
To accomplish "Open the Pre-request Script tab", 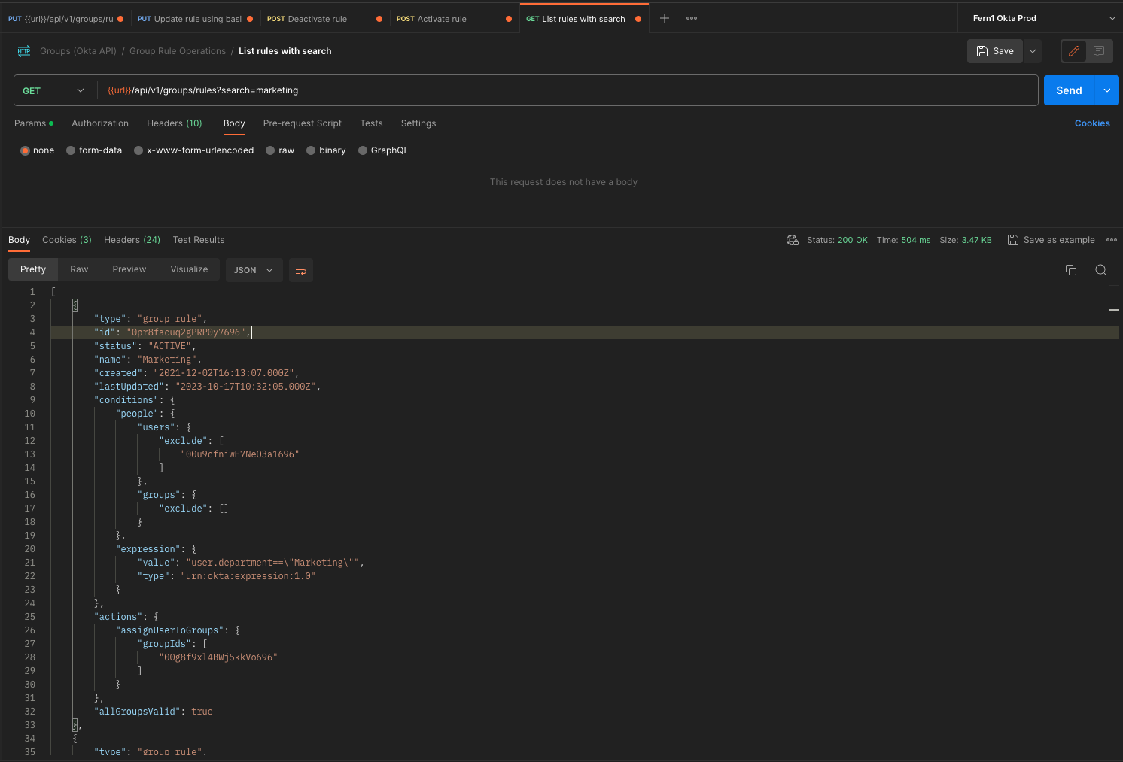I will point(302,123).
